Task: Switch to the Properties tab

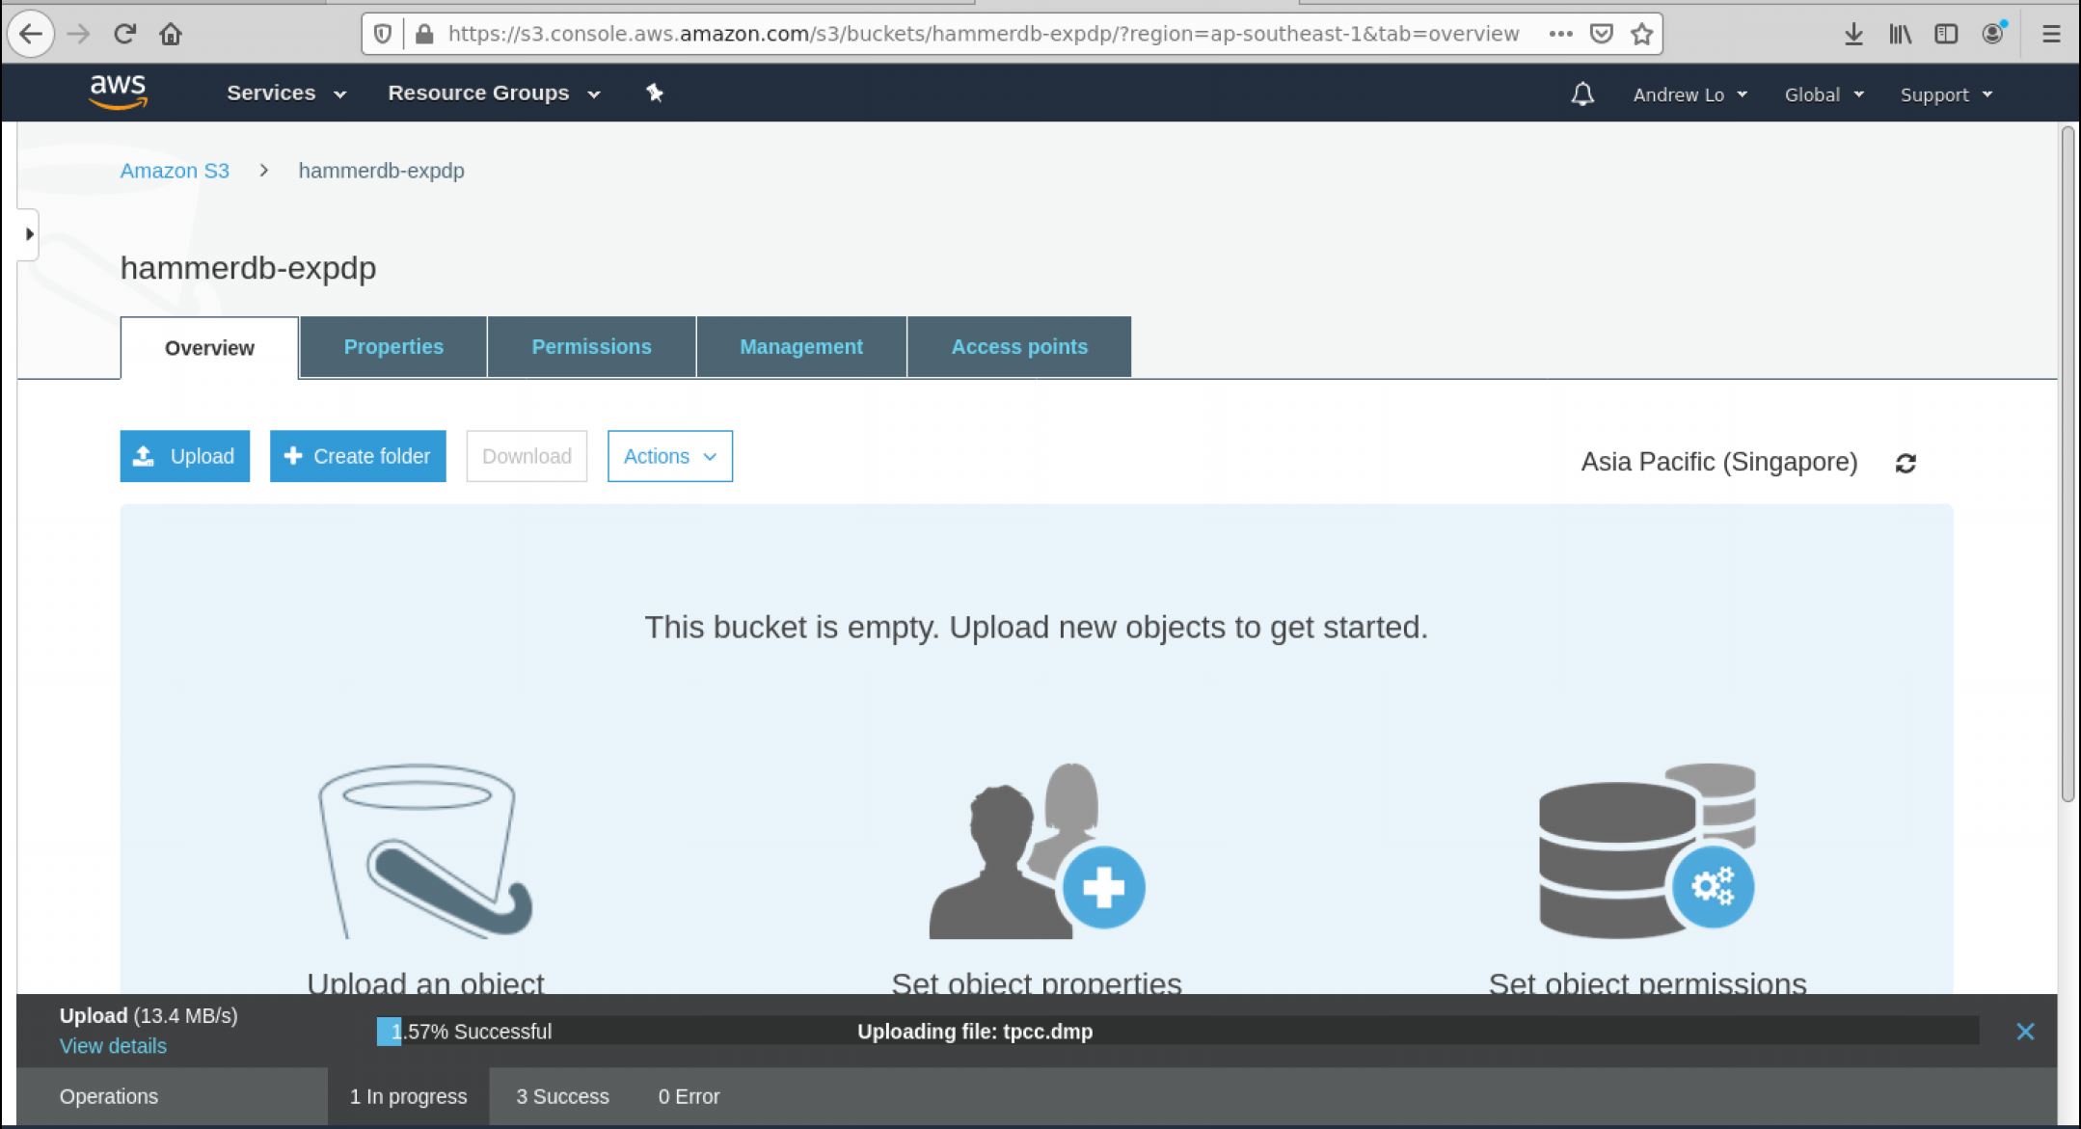Action: 393,347
